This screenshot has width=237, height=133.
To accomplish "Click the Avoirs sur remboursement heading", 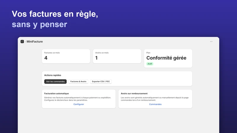I will tap(134, 93).
